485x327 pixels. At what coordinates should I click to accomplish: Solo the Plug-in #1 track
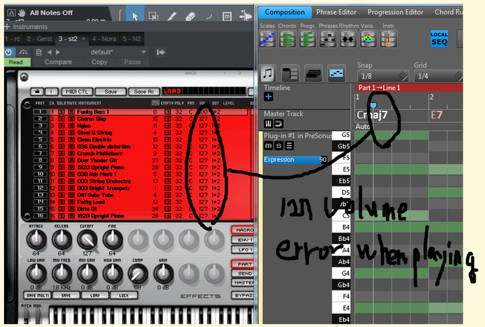[279, 145]
